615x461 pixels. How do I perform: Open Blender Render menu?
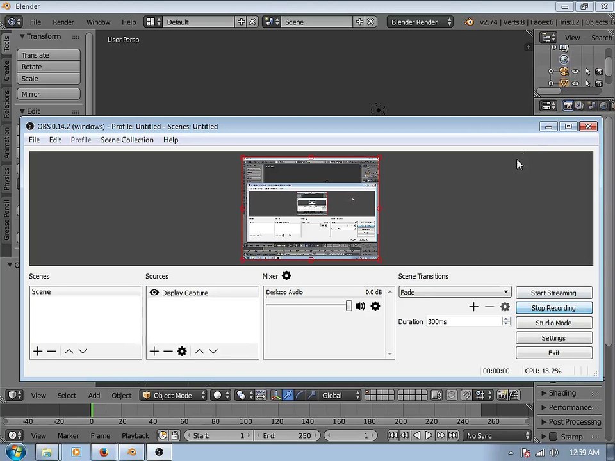[x=63, y=22]
